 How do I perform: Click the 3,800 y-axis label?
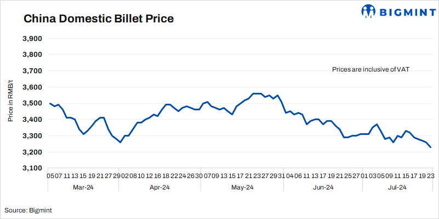(x=32, y=55)
